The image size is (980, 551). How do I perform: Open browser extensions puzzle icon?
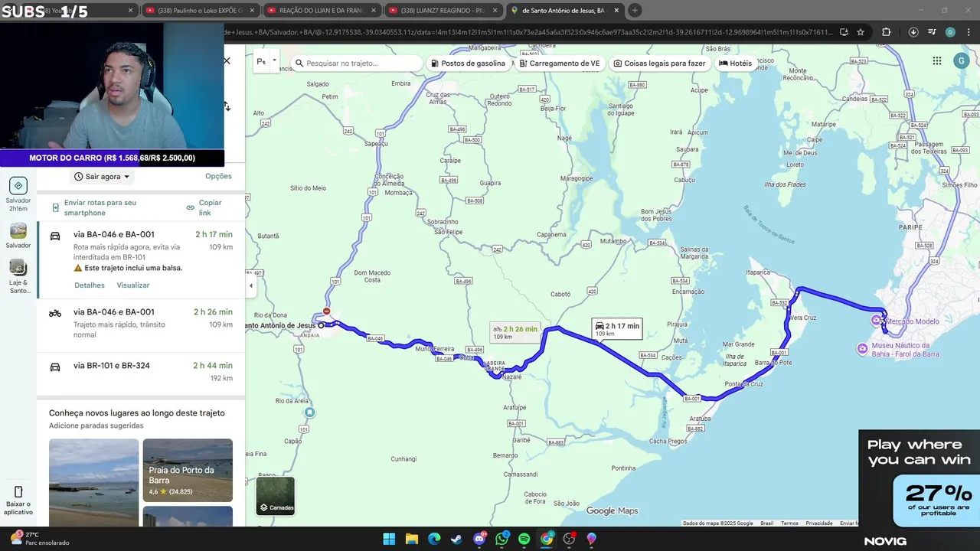pyautogui.click(x=887, y=32)
